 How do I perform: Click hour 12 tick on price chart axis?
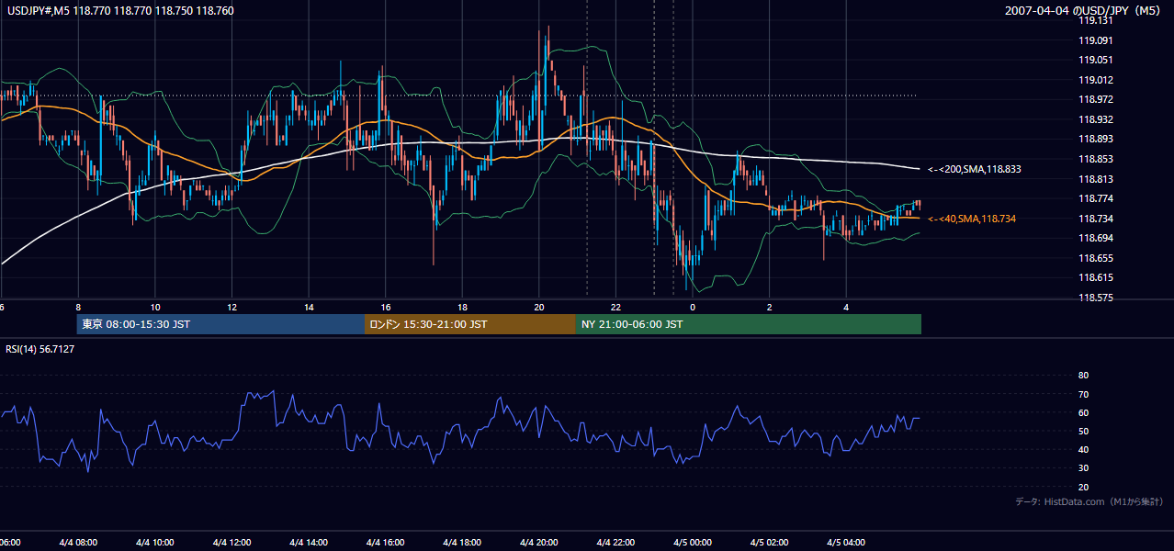coord(231,308)
